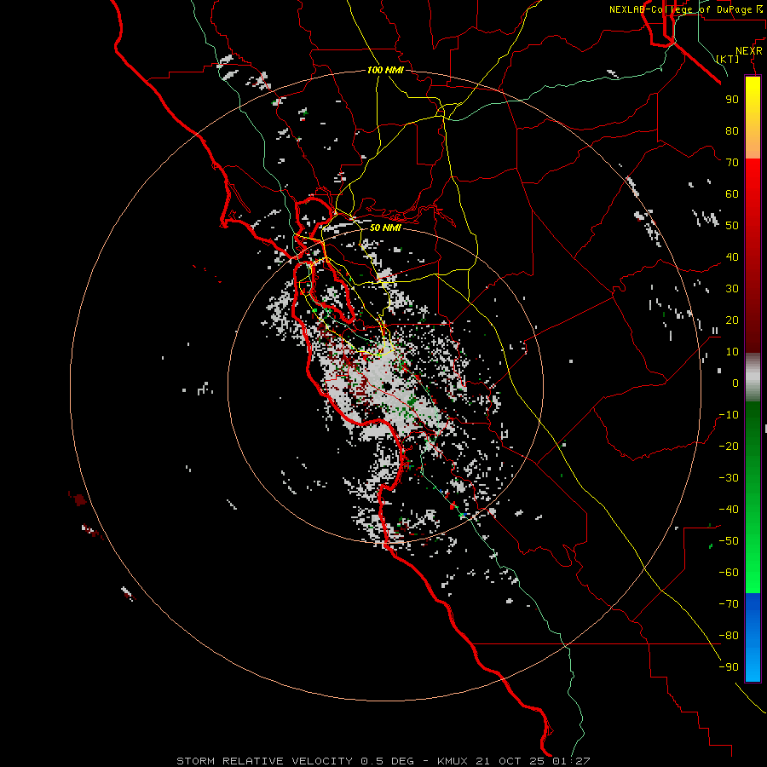Select the positive 10 scale value
This screenshot has height=767, width=767.
point(732,352)
